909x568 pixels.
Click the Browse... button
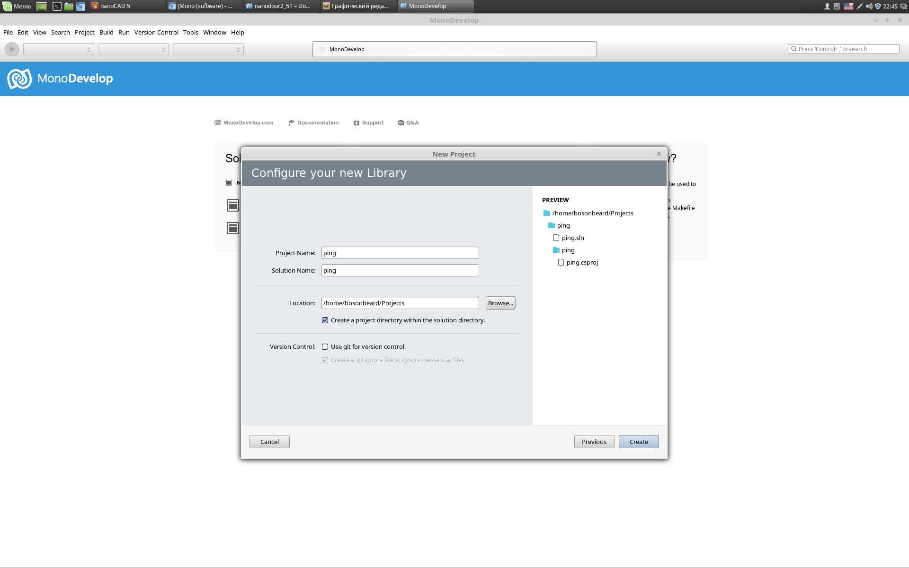pos(500,303)
